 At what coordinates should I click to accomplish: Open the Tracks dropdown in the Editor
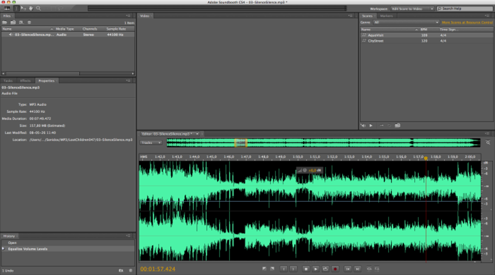[x=151, y=143]
